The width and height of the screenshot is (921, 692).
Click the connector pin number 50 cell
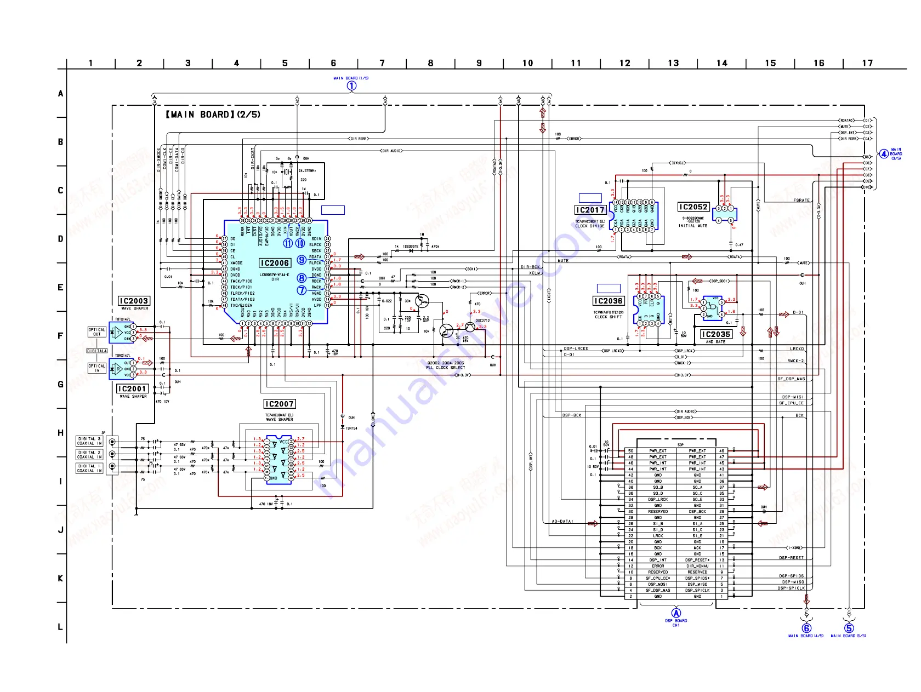[631, 451]
